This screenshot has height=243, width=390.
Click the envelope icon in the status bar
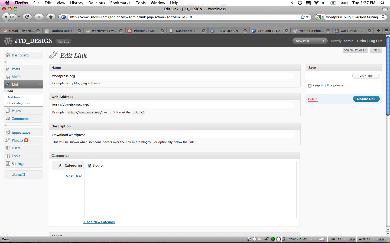[260, 239]
